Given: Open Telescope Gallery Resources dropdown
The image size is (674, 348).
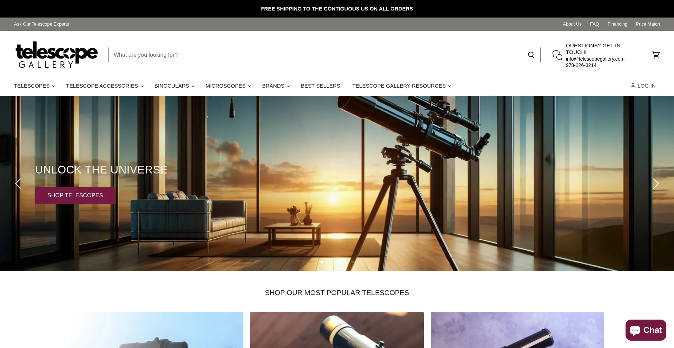Looking at the screenshot, I should click(x=402, y=86).
